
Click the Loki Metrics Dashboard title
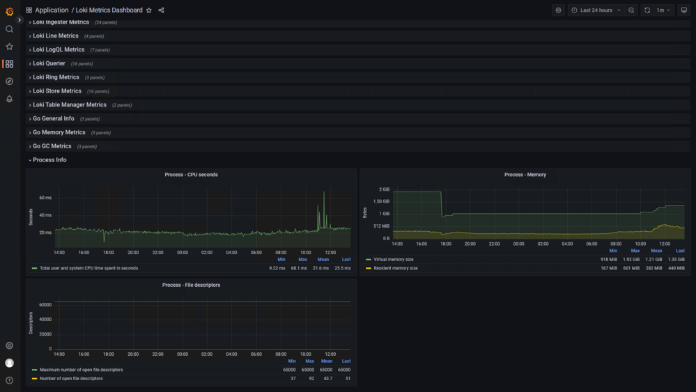pos(109,10)
